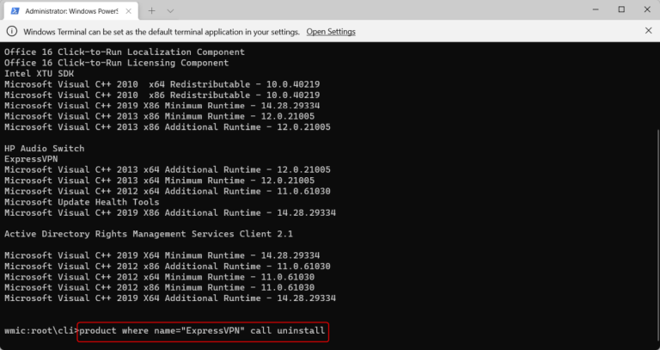660x350 pixels.
Task: Click Visual C++ 2012 x64 Minimum Runtime line
Action: (160, 277)
